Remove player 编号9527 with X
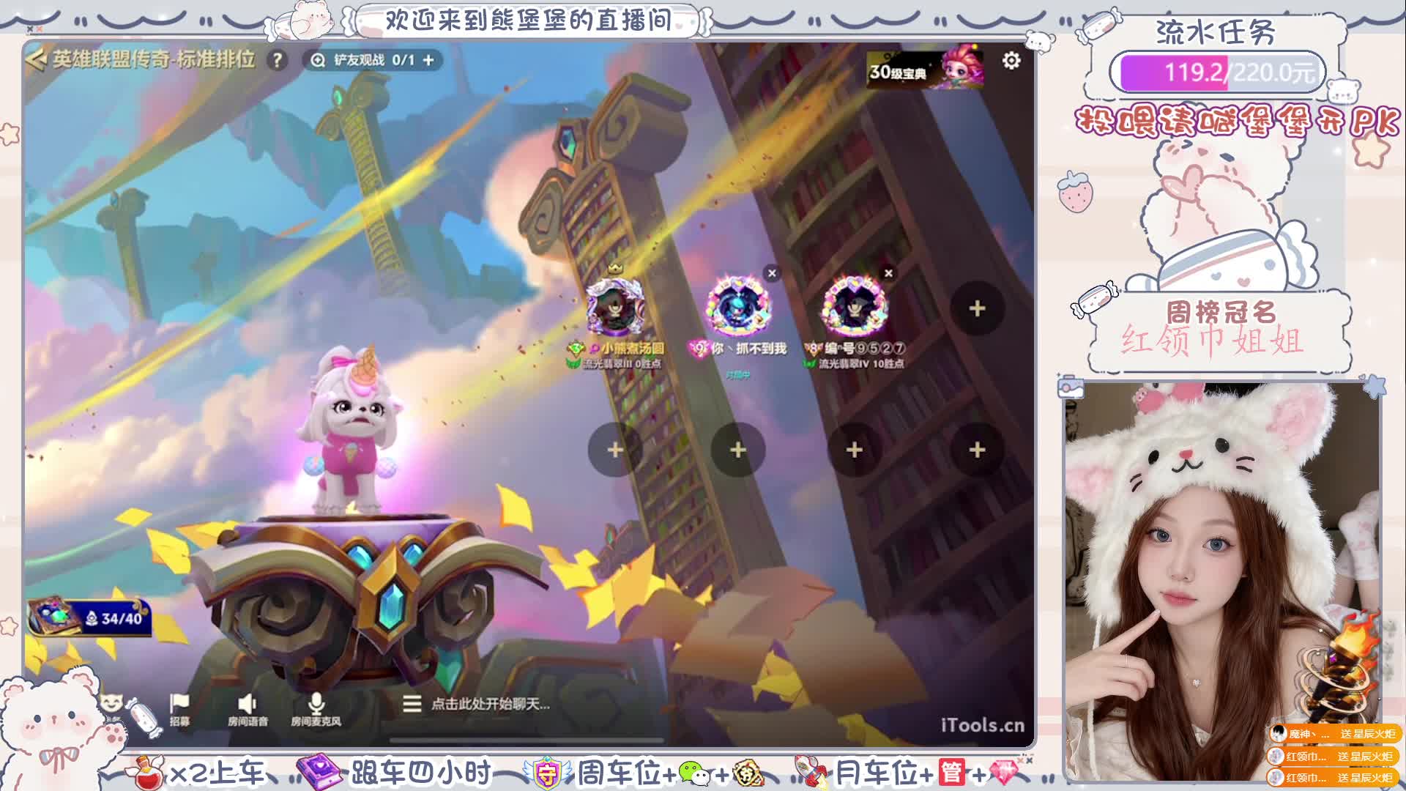 click(888, 273)
